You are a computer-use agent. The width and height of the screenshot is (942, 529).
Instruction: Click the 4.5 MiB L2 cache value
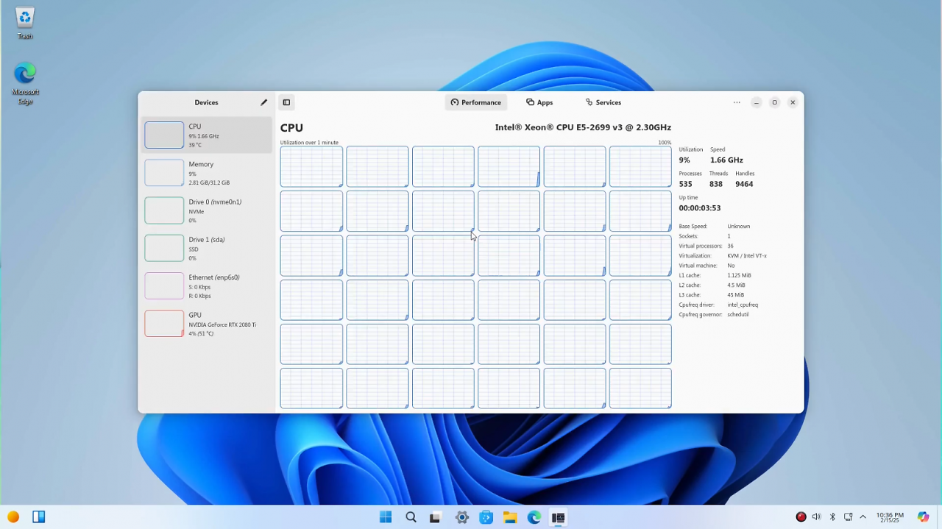[736, 285]
